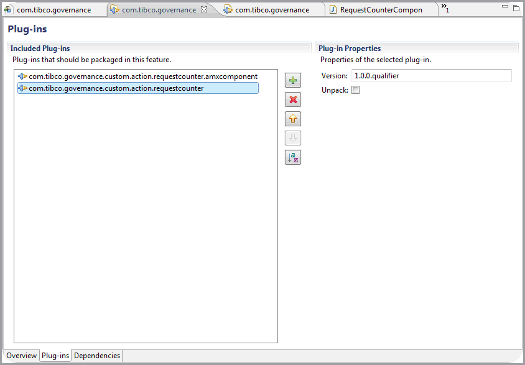
Task: Maximize the editor area
Action: coord(516,7)
